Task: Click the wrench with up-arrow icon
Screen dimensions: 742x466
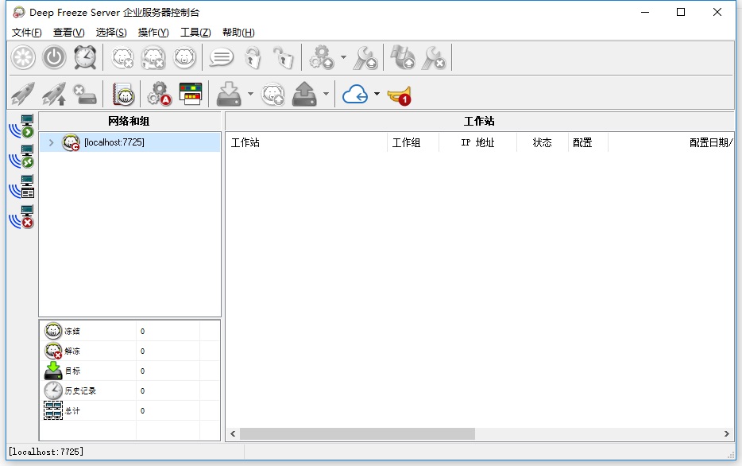Action: pos(365,57)
